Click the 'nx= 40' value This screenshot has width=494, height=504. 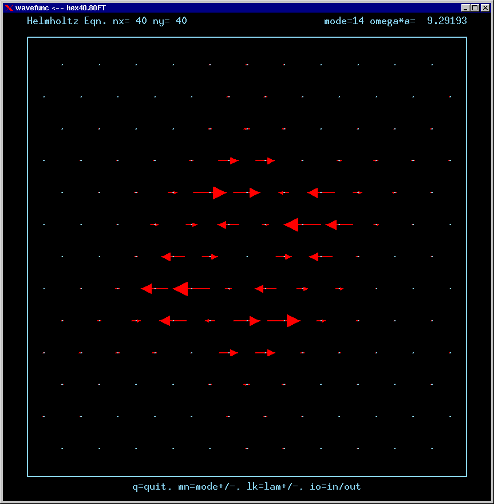[130, 21]
